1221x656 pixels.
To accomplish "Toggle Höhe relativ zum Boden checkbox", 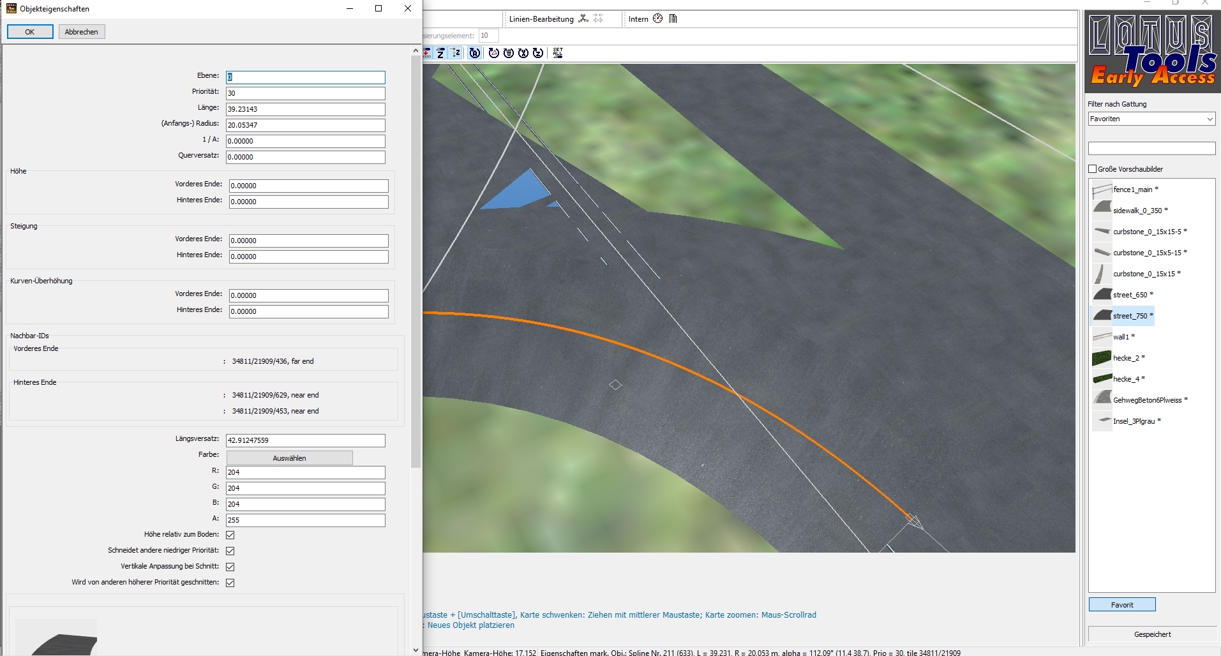I will [x=230, y=535].
